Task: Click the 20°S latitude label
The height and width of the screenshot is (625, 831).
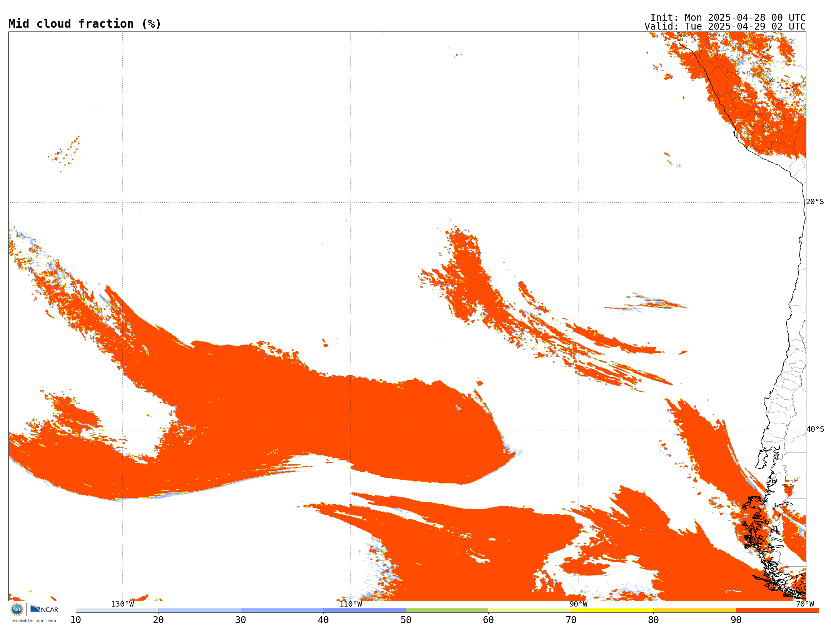Action: pyautogui.click(x=815, y=202)
